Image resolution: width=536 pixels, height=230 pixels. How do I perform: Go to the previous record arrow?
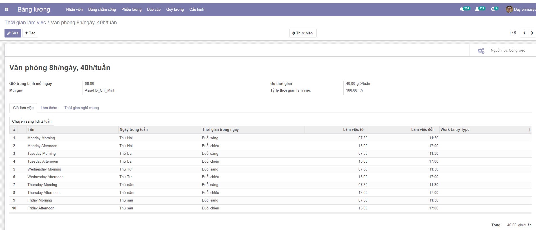[524, 33]
